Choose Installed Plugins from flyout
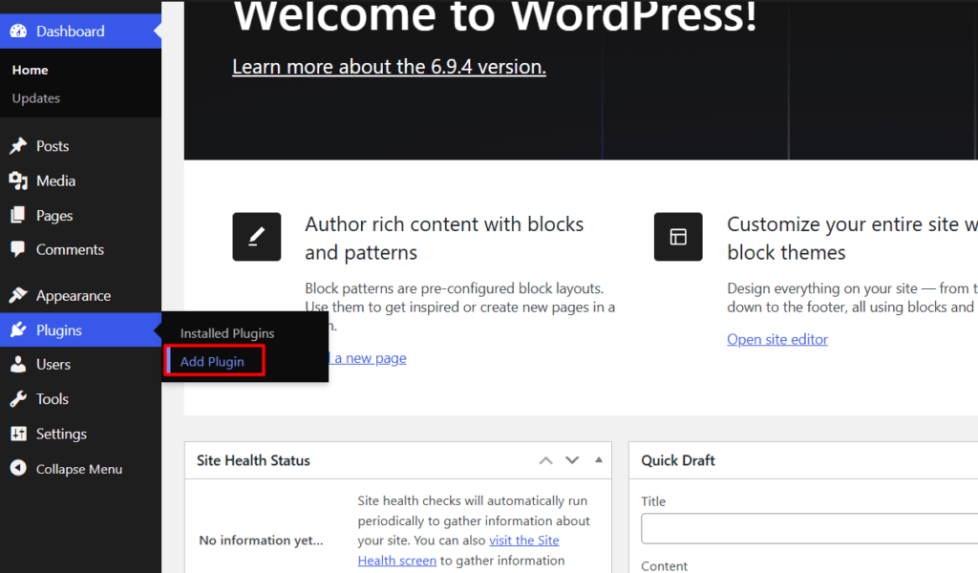This screenshot has height=573, width=978. coord(227,333)
